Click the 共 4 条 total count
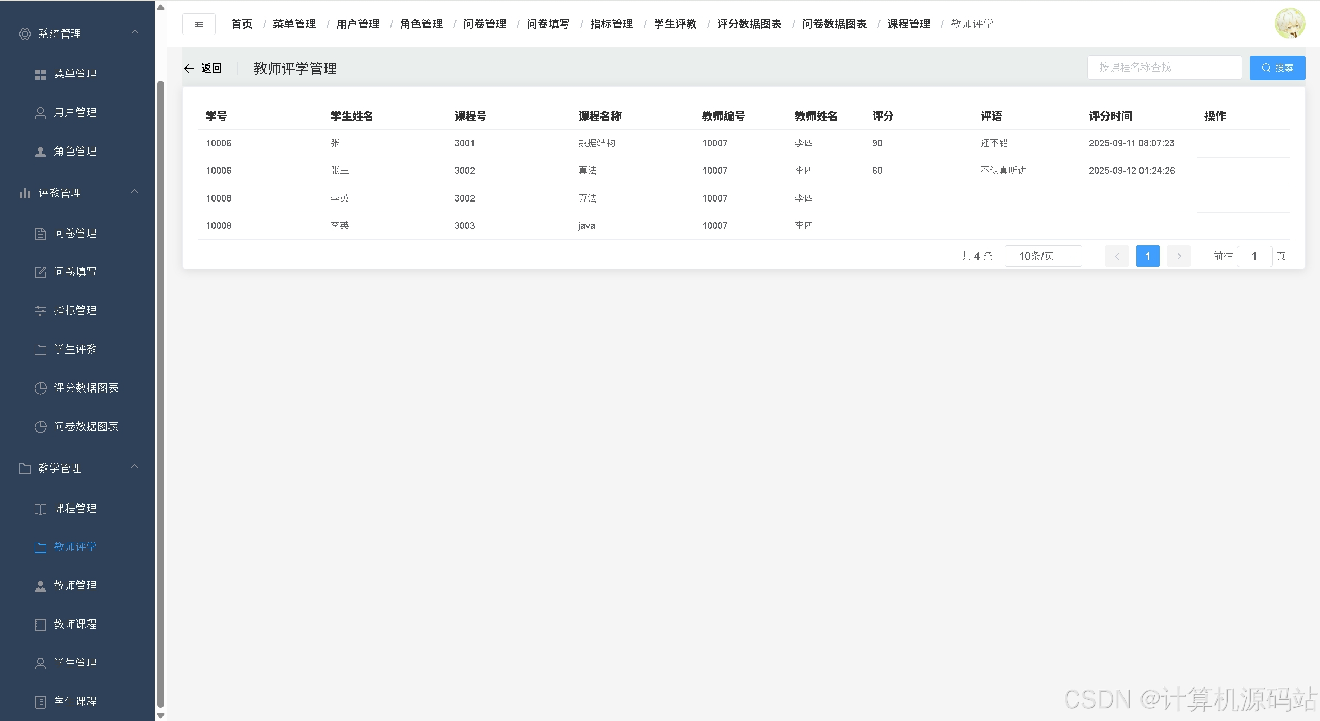Viewport: 1320px width, 721px height. point(977,256)
